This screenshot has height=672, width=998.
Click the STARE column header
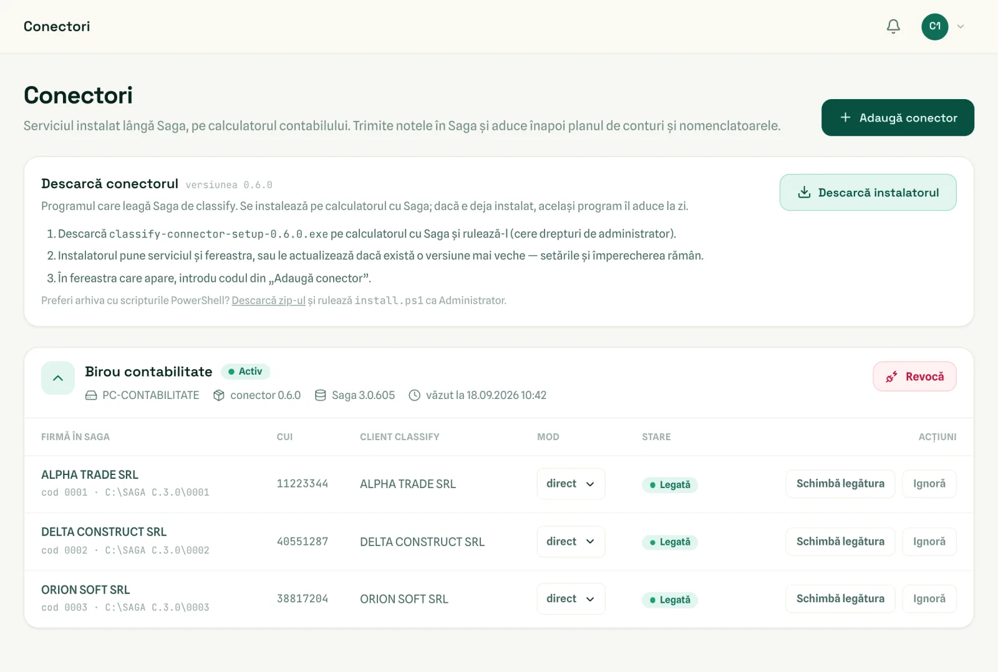coord(656,437)
